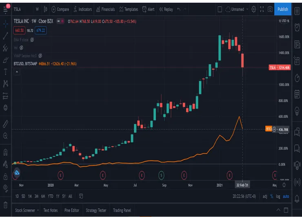Open the alerts alarm clock panel
Screen dimensions: 302x217
point(297,27)
